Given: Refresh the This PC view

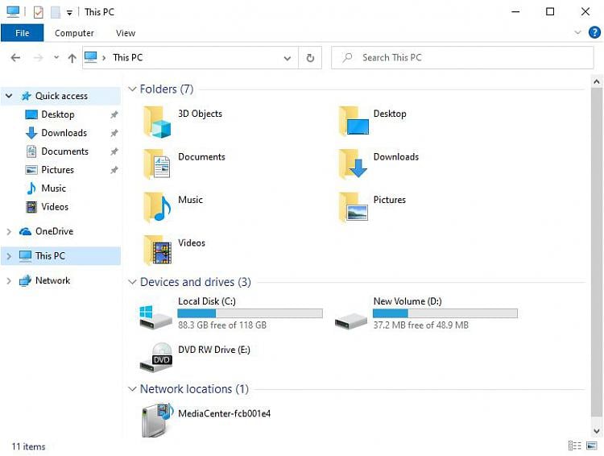Looking at the screenshot, I should click(310, 58).
